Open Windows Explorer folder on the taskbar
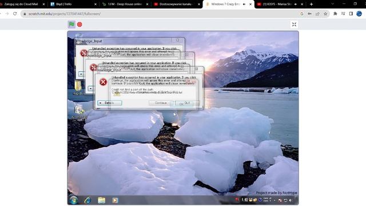The width and height of the screenshot is (366, 206). click(102, 200)
